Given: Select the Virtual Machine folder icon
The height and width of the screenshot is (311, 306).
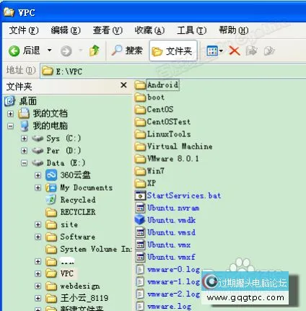Looking at the screenshot, I should coord(140,146).
